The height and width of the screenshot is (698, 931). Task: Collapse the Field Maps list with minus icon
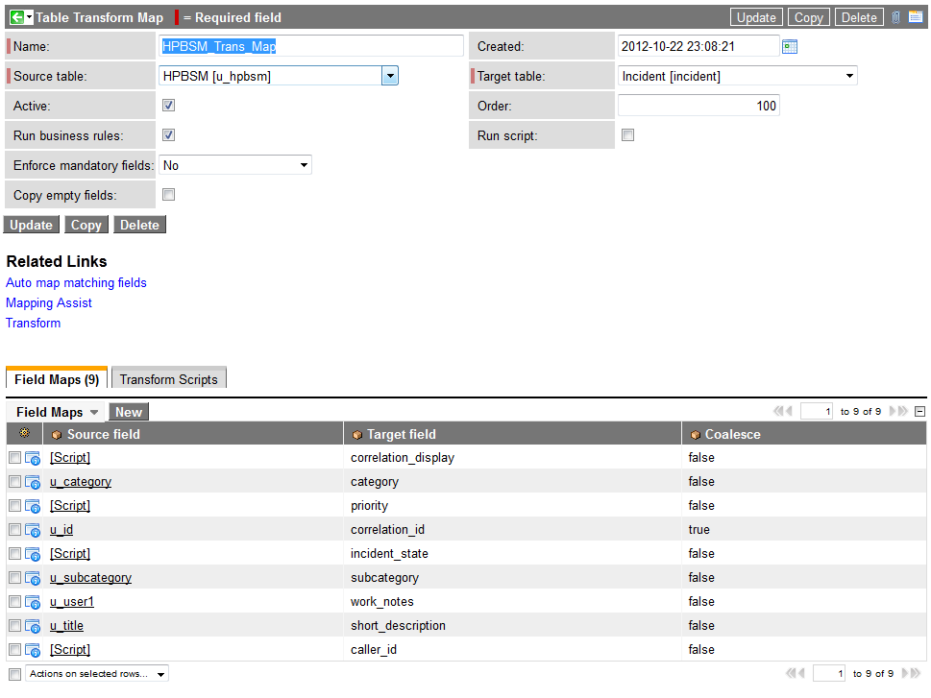click(x=919, y=411)
